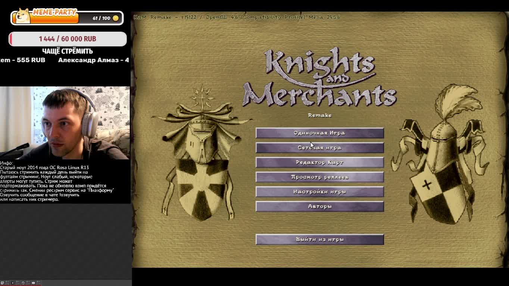The height and width of the screenshot is (286, 509).
Task: Click the Meme Party doge icon
Action: click(23, 16)
